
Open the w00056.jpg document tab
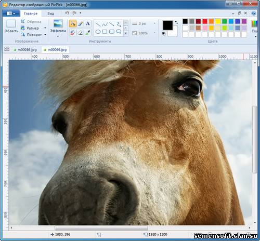pos(25,50)
